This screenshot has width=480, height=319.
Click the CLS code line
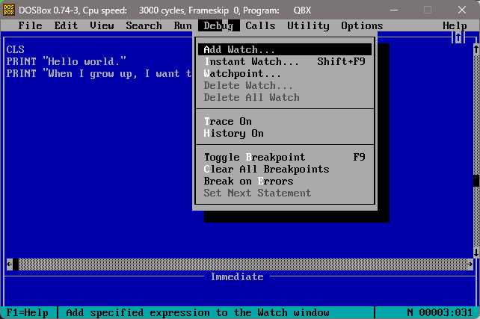(x=15, y=49)
